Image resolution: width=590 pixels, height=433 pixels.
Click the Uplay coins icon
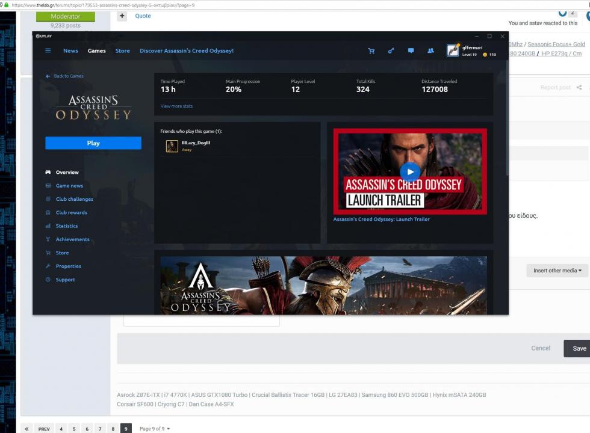(x=485, y=55)
